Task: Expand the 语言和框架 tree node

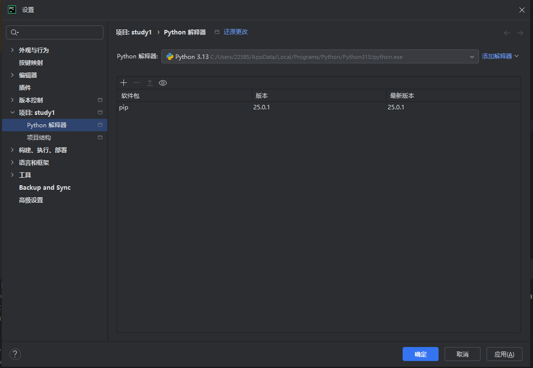Action: pos(12,162)
